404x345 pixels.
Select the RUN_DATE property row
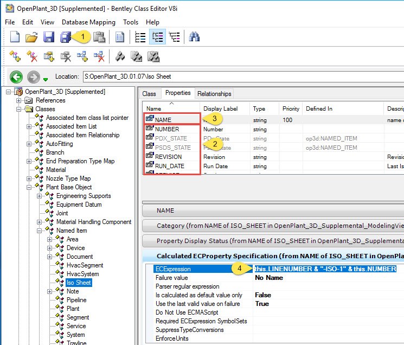(x=273, y=166)
